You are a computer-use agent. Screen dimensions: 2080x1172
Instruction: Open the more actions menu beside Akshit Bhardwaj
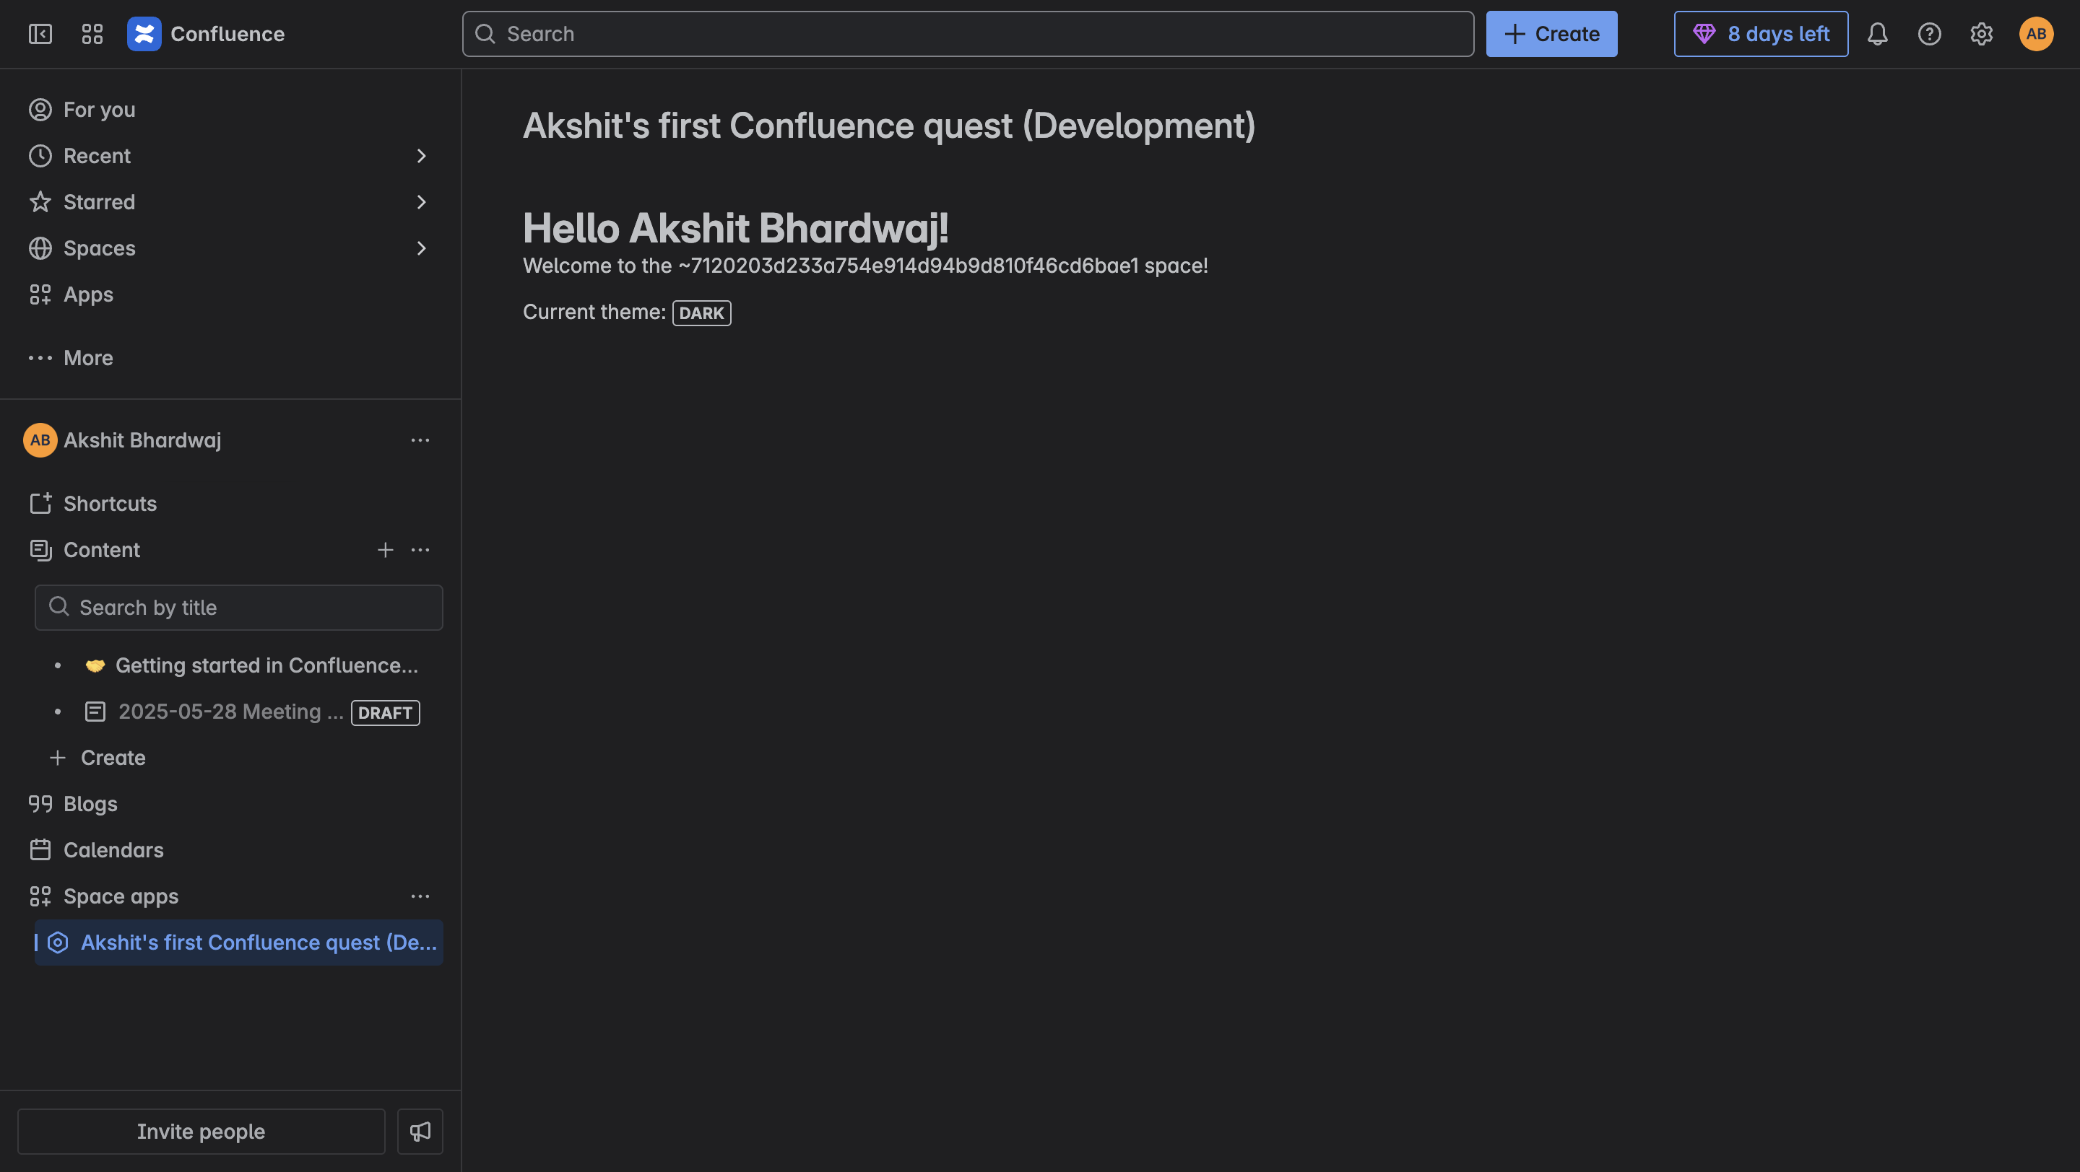click(x=420, y=440)
